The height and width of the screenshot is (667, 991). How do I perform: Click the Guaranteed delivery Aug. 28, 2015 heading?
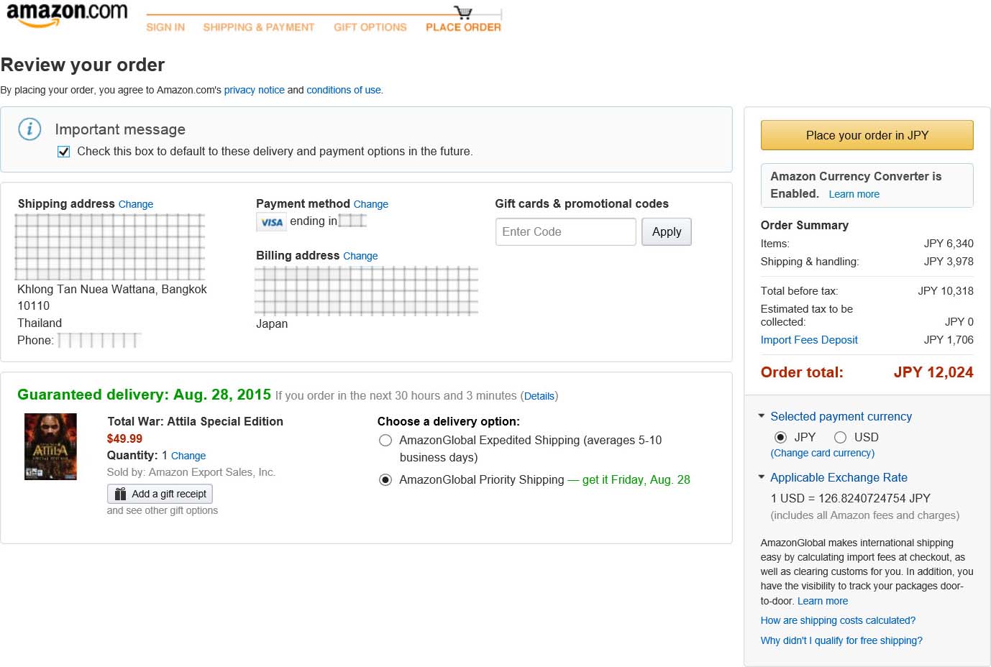[144, 395]
